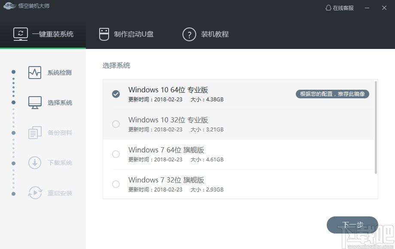Open the 制作启动U盘 tab
395x249 pixels.
pyautogui.click(x=126, y=34)
